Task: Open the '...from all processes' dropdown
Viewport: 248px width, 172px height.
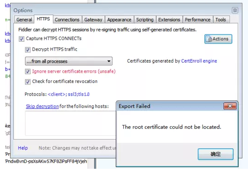Action: coord(69,61)
